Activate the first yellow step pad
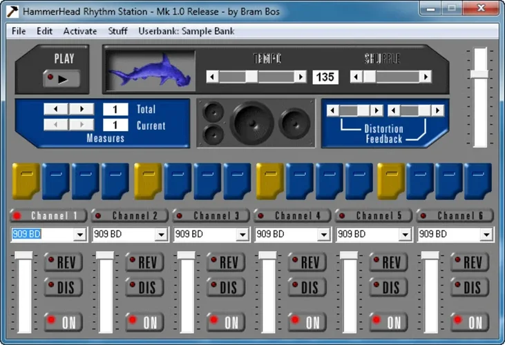Screen dimensions: 505x345 tap(26, 181)
